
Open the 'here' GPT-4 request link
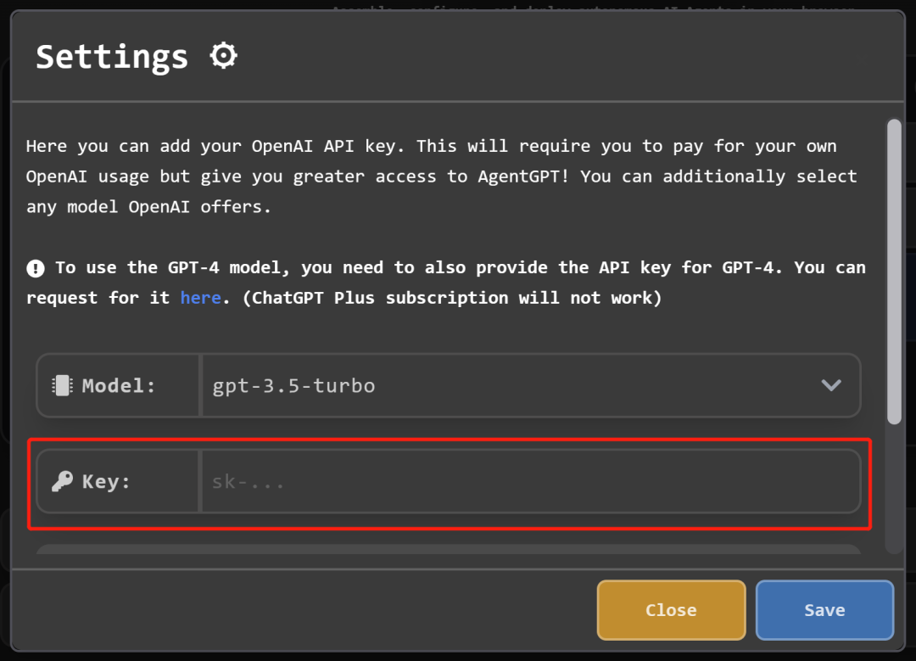pyautogui.click(x=200, y=298)
